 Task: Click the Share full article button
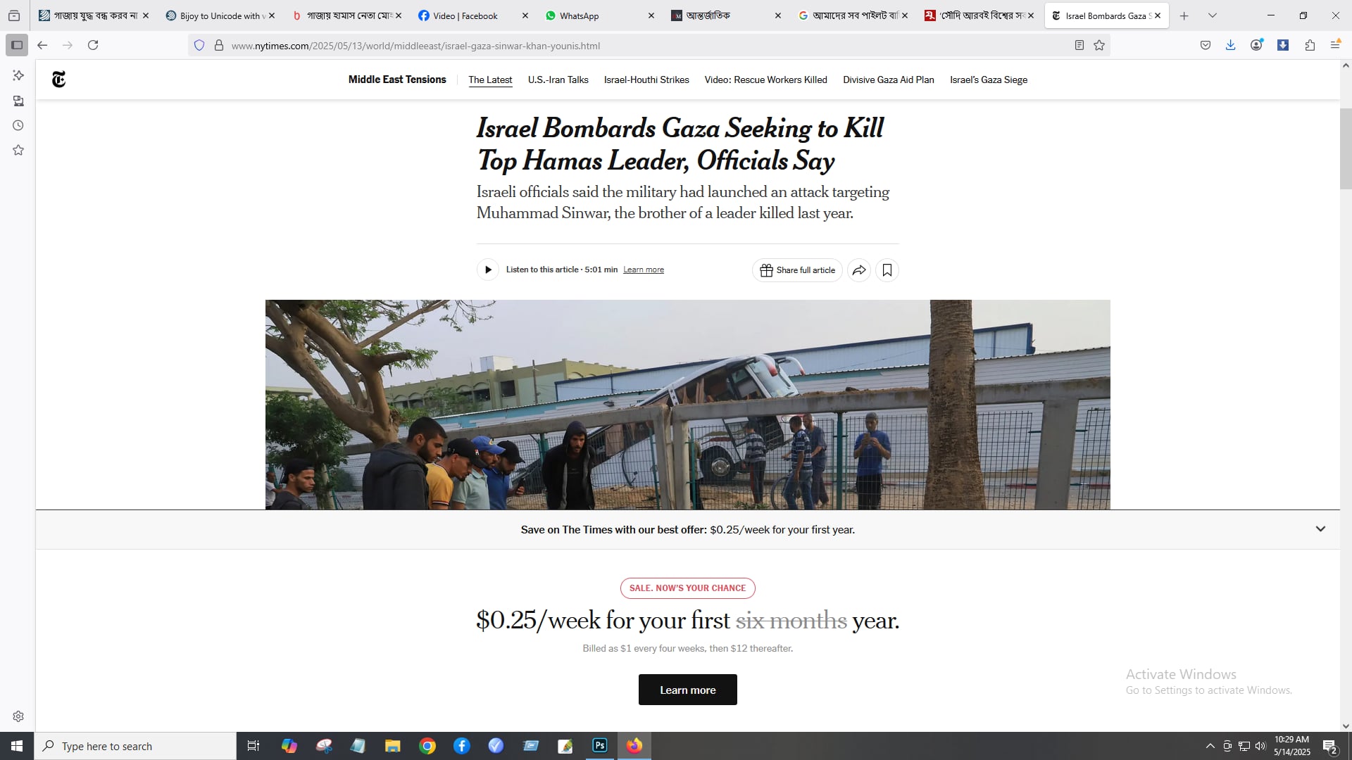click(x=797, y=270)
